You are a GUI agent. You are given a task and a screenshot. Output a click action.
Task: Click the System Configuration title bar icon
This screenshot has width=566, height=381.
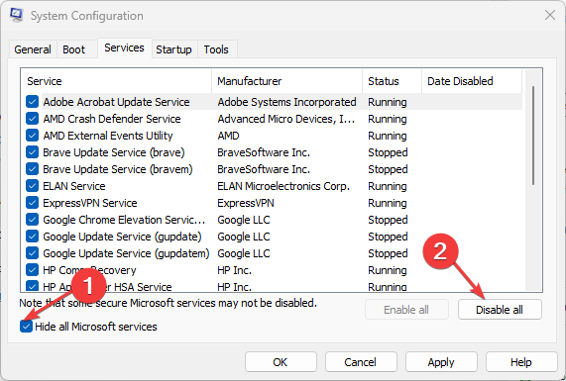click(17, 15)
